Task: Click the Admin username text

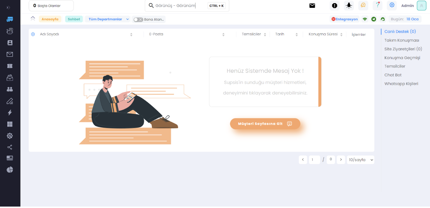Action: [x=407, y=6]
